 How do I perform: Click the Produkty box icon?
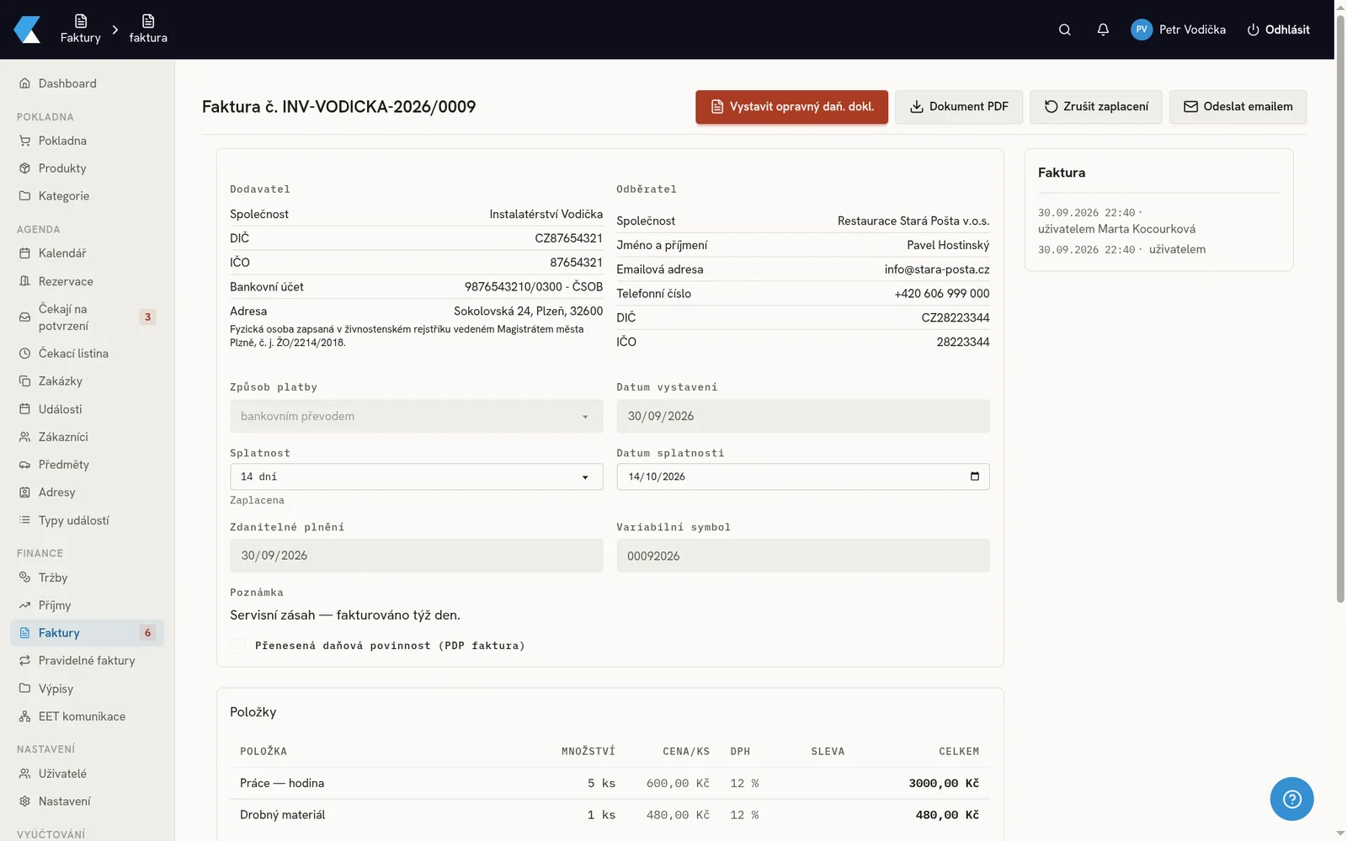(24, 168)
